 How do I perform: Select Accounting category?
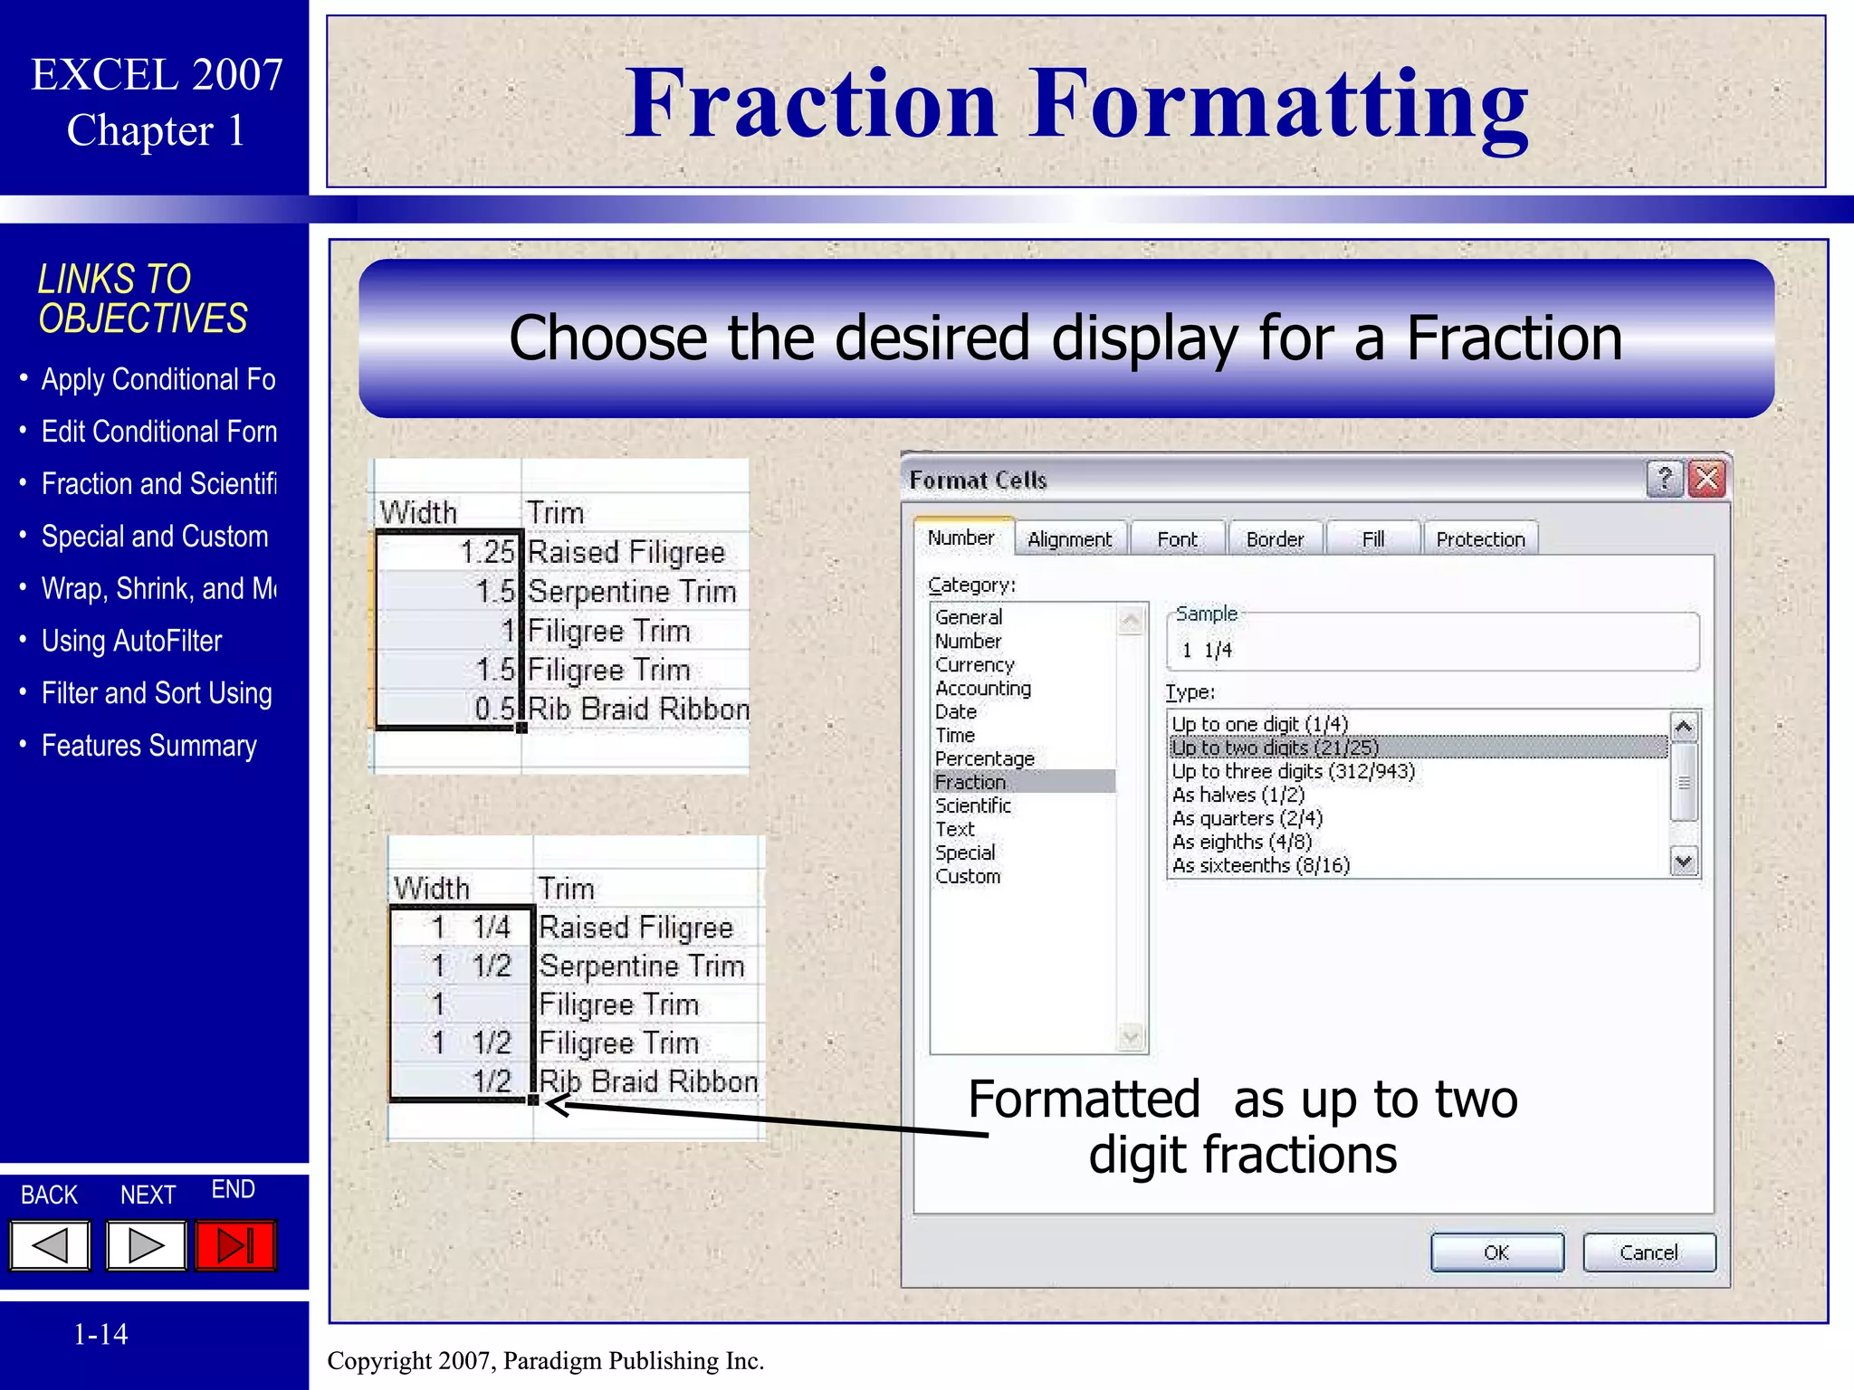coord(983,688)
